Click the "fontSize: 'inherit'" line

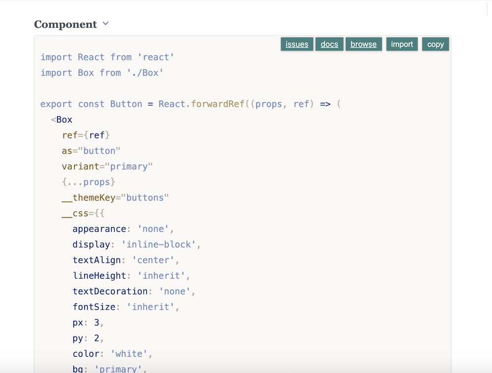[126, 307]
